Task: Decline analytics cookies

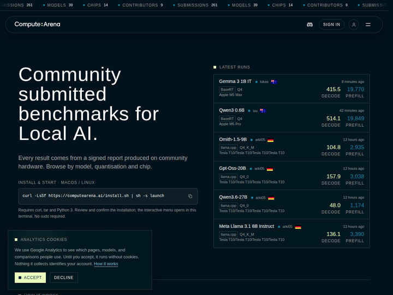Action: [x=64, y=278]
